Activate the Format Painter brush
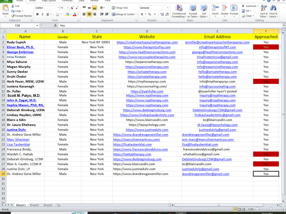Screen dimensions: 286x214 pyautogui.click(x=13, y=16)
